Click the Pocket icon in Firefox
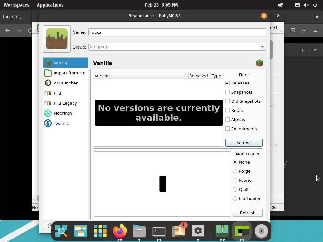323x242 pixels. [x=292, y=30]
